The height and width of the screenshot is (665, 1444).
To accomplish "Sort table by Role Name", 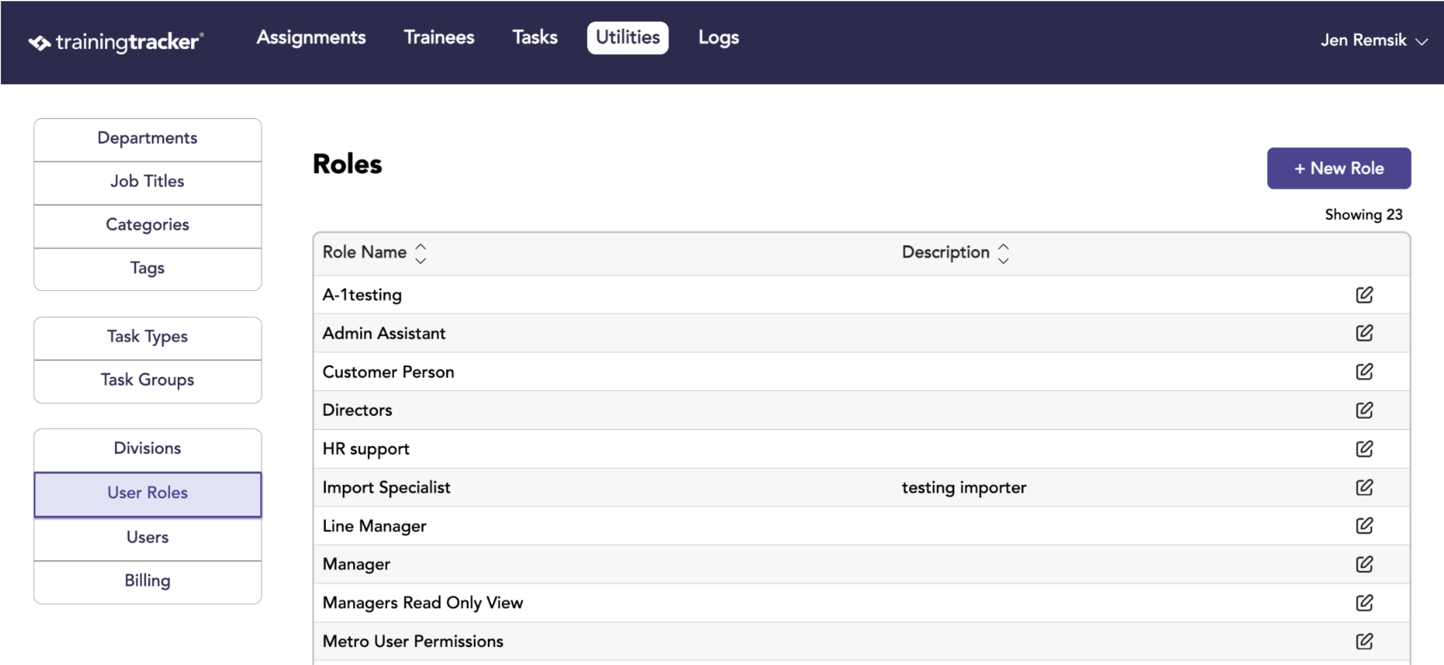I will click(420, 254).
